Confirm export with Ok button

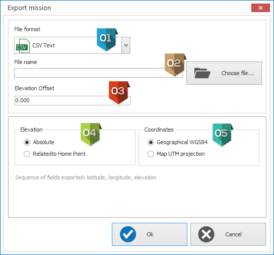point(150,234)
